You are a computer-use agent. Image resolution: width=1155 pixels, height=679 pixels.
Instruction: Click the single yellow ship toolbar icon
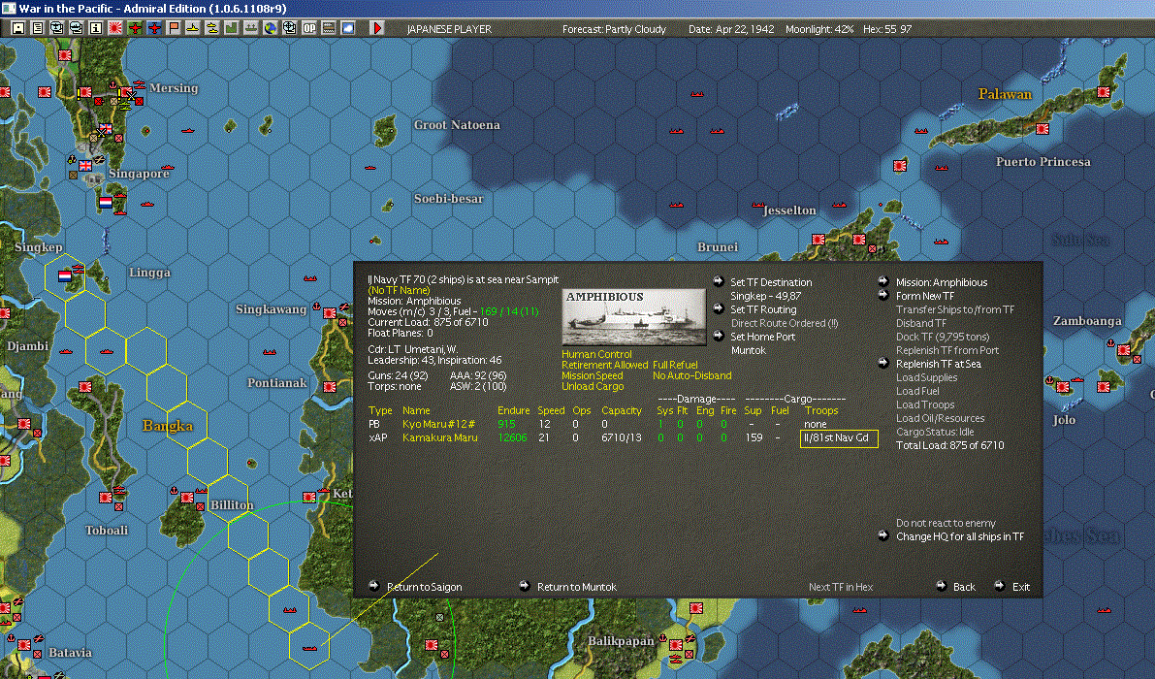coord(192,28)
